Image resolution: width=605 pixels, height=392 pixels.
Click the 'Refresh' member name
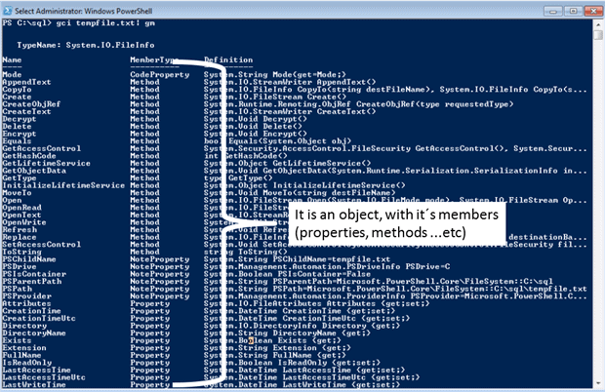[20, 230]
